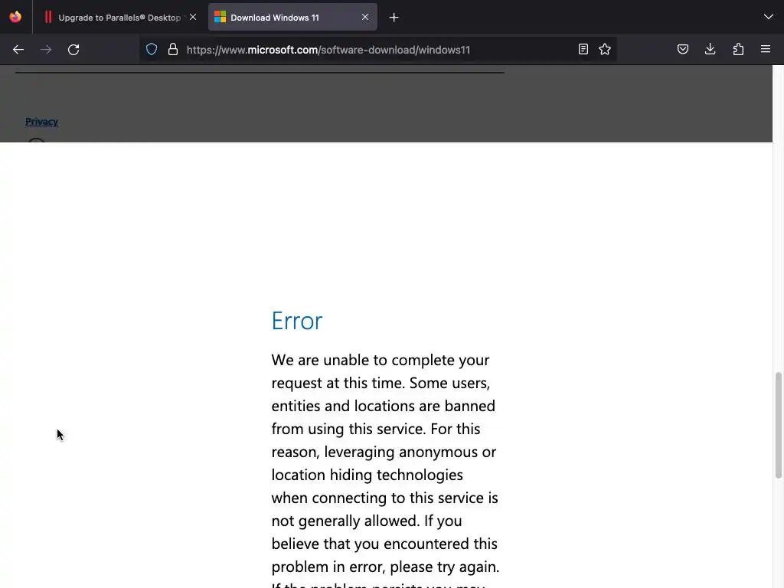
Task: Open the Firefox hamburger menu
Action: [x=766, y=49]
